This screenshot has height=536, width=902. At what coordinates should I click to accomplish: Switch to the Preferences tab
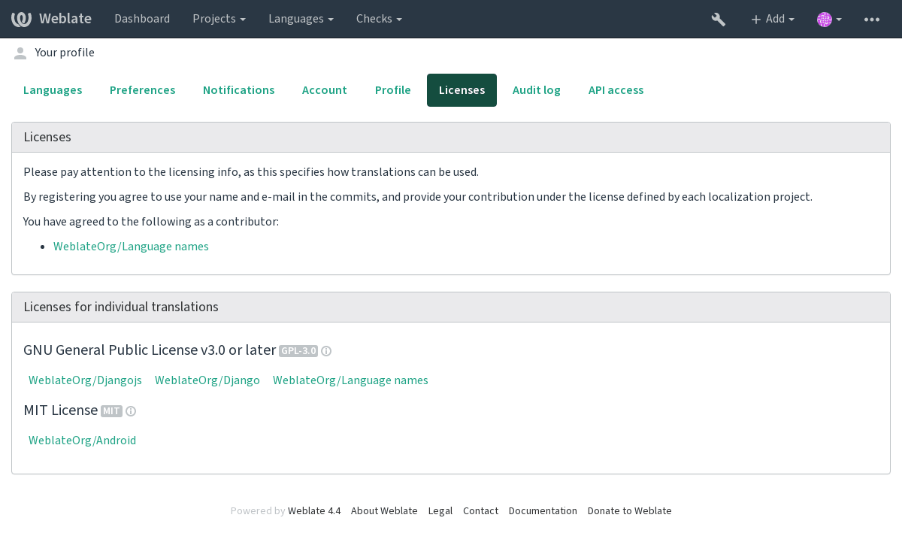click(143, 90)
